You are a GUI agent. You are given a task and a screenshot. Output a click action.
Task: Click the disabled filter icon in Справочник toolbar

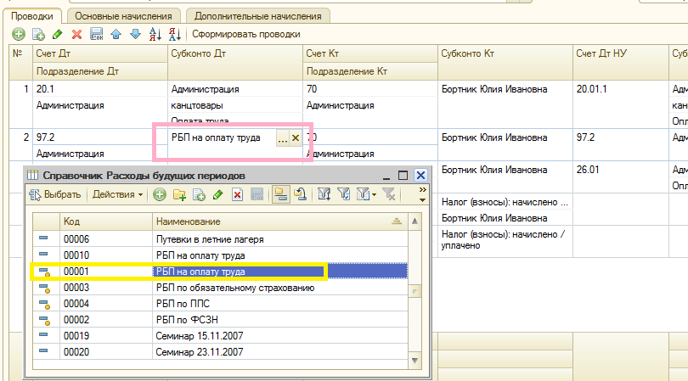coord(389,195)
